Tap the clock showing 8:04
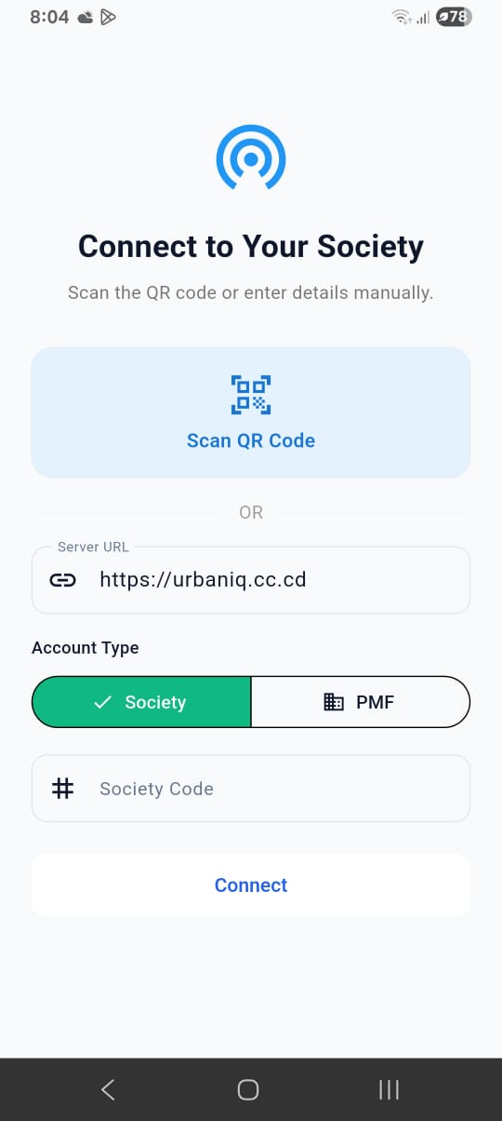502x1121 pixels. (x=48, y=17)
